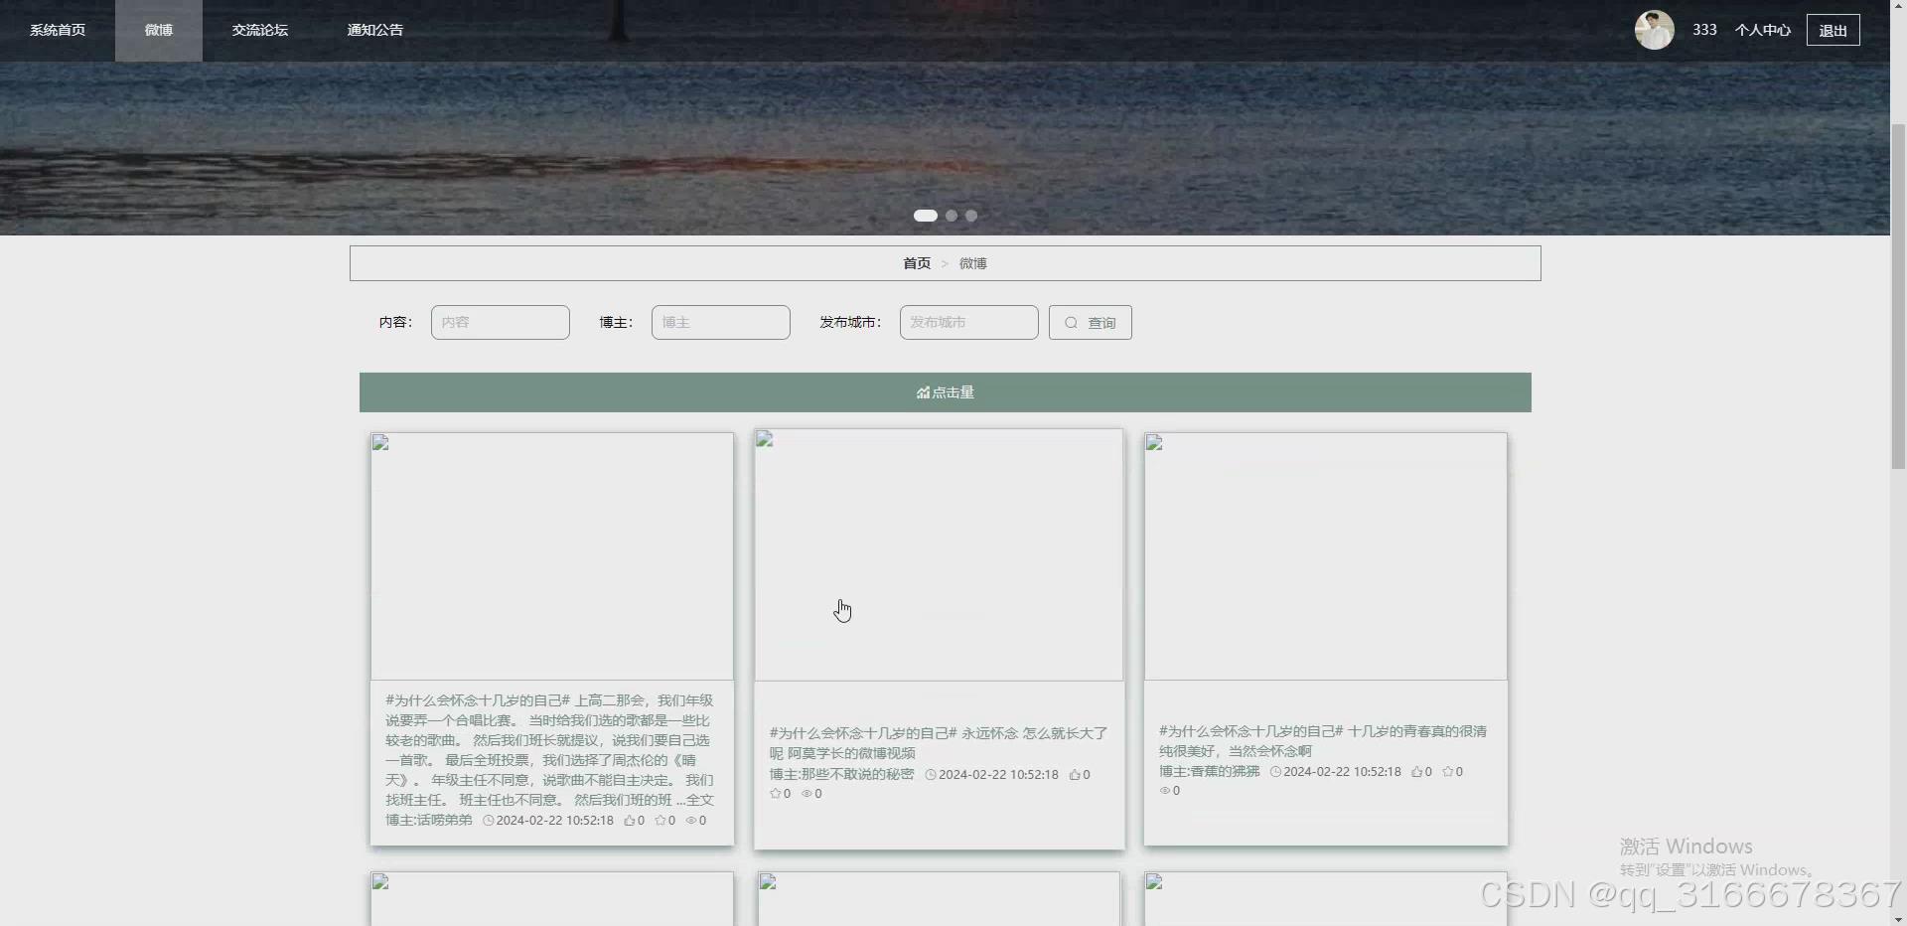
Task: Focus the 博主 search input field
Action: tap(721, 323)
